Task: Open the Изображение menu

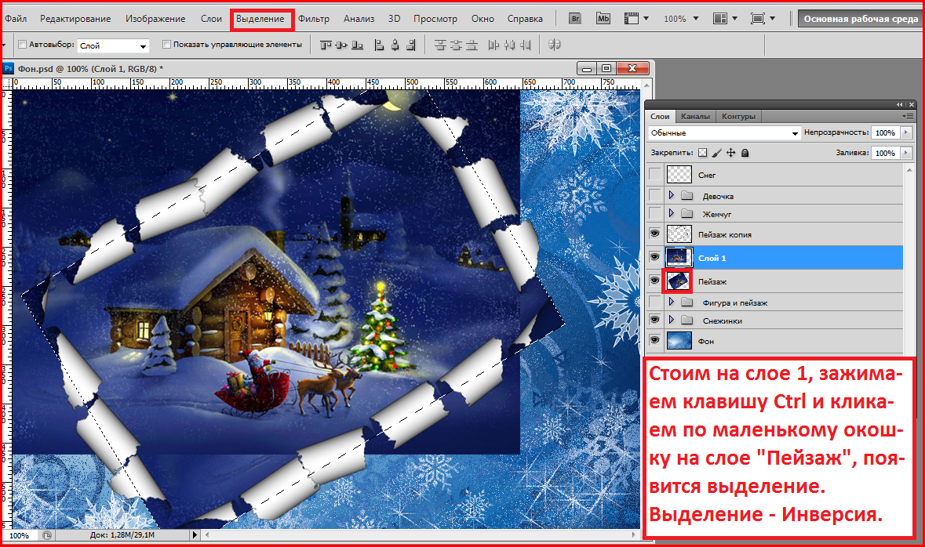Action: tap(155, 19)
